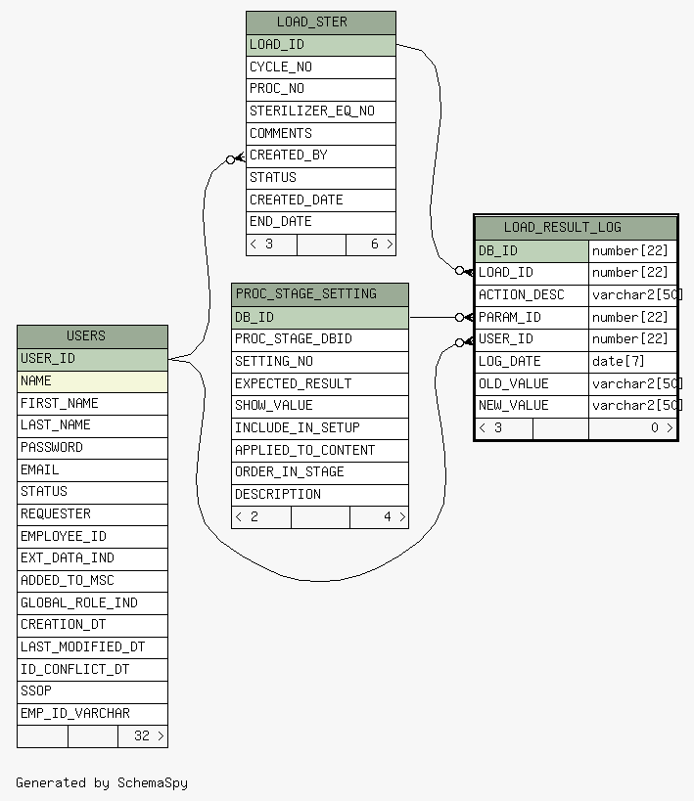
Task: Select LOAD_ID column in LOAD_RESULT_LOG
Action: tap(532, 273)
